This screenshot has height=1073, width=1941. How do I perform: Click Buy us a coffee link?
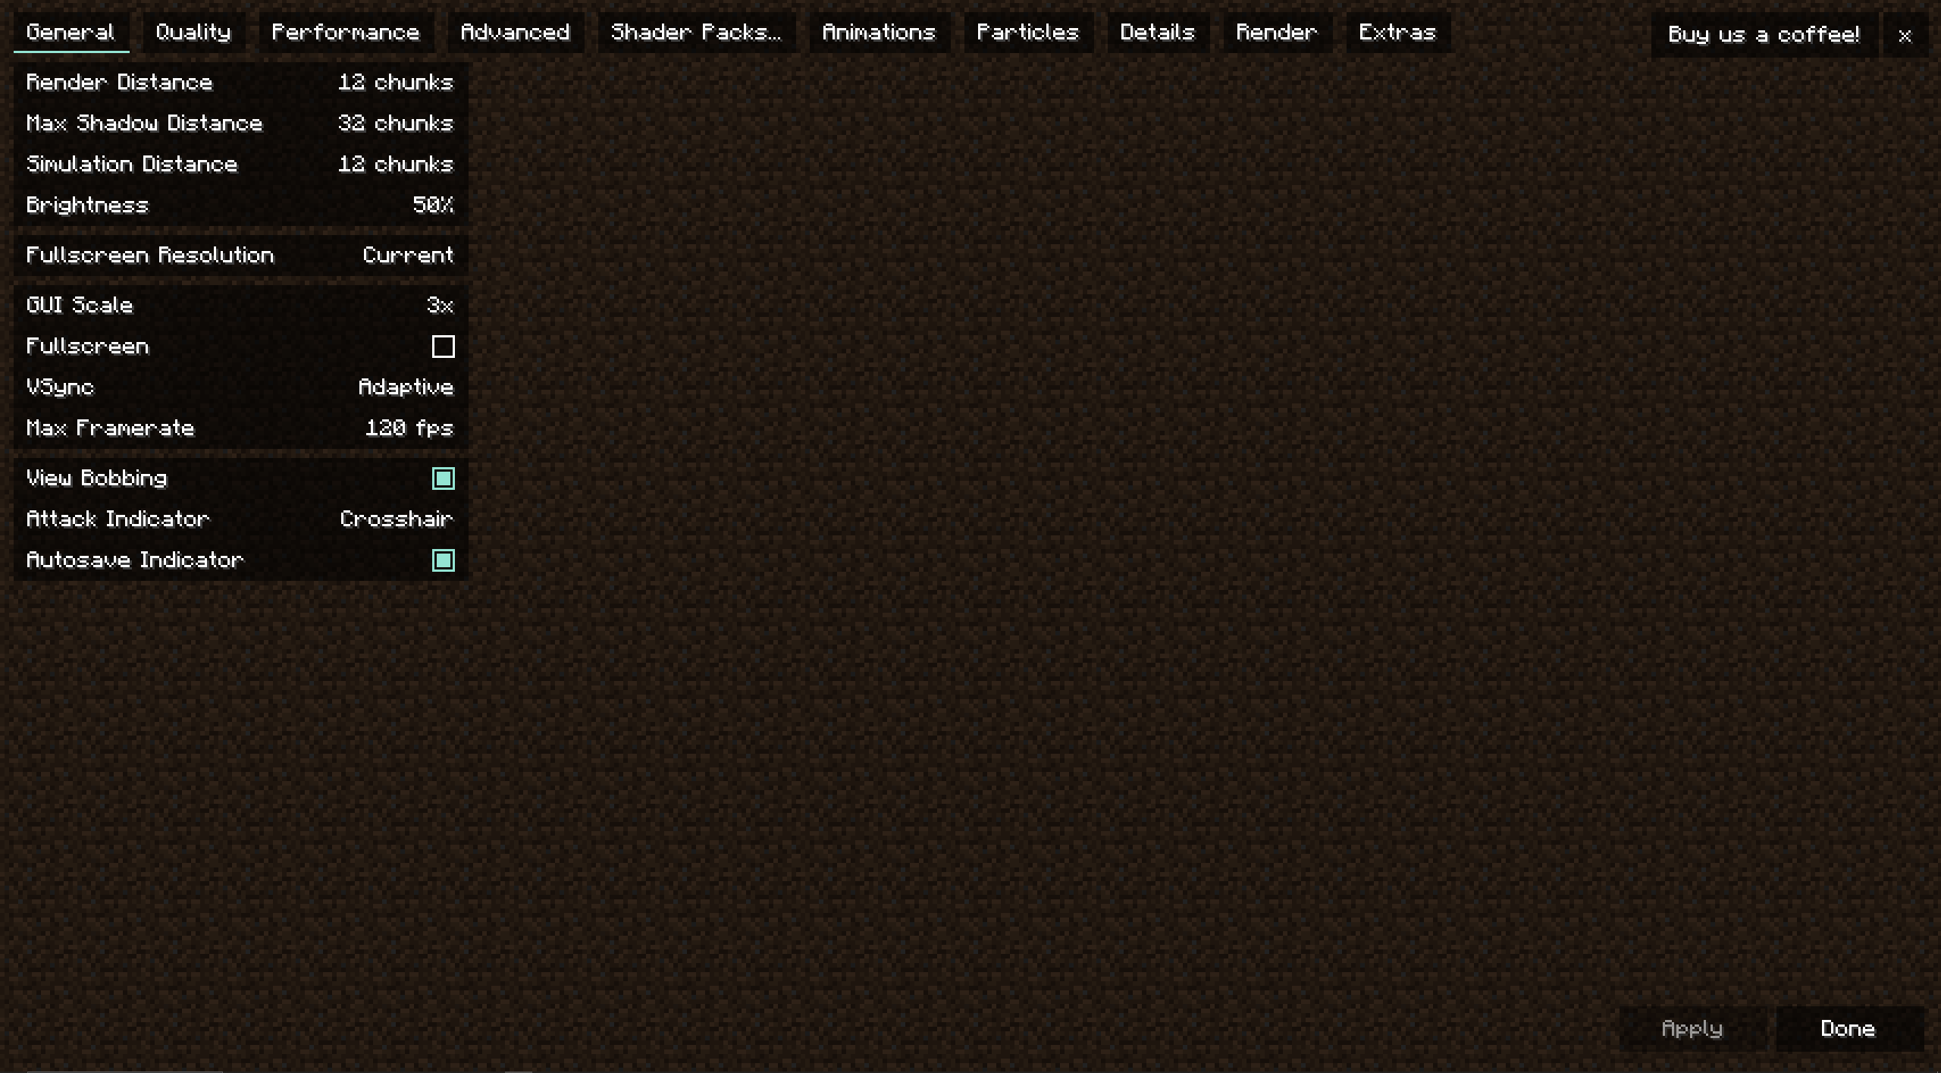(x=1763, y=34)
